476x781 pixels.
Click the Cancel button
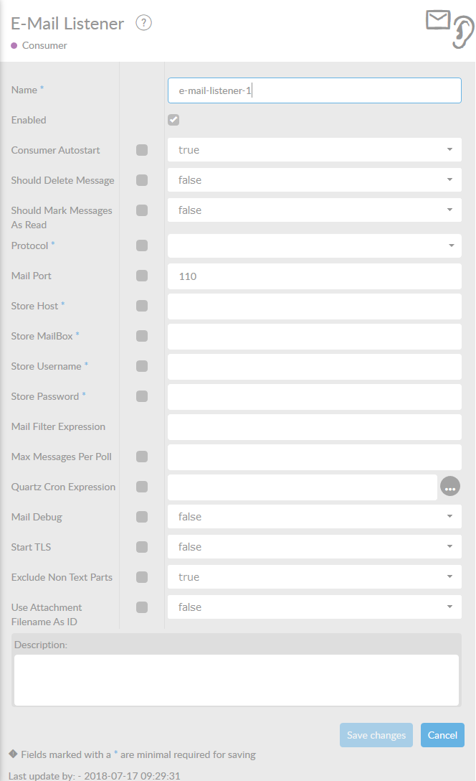[442, 735]
